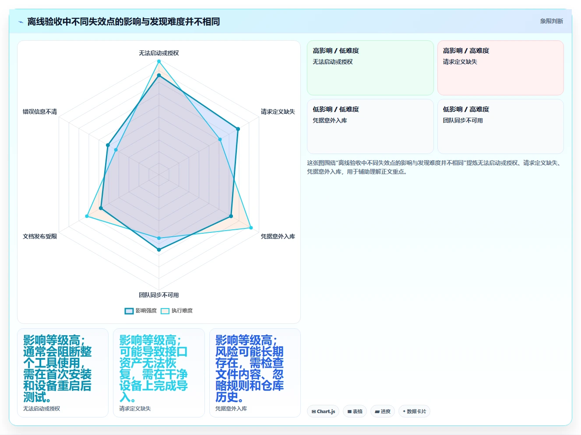581x435 pixels.
Task: Click the 请求定义缺失 text in red quadrant
Action: tap(460, 62)
